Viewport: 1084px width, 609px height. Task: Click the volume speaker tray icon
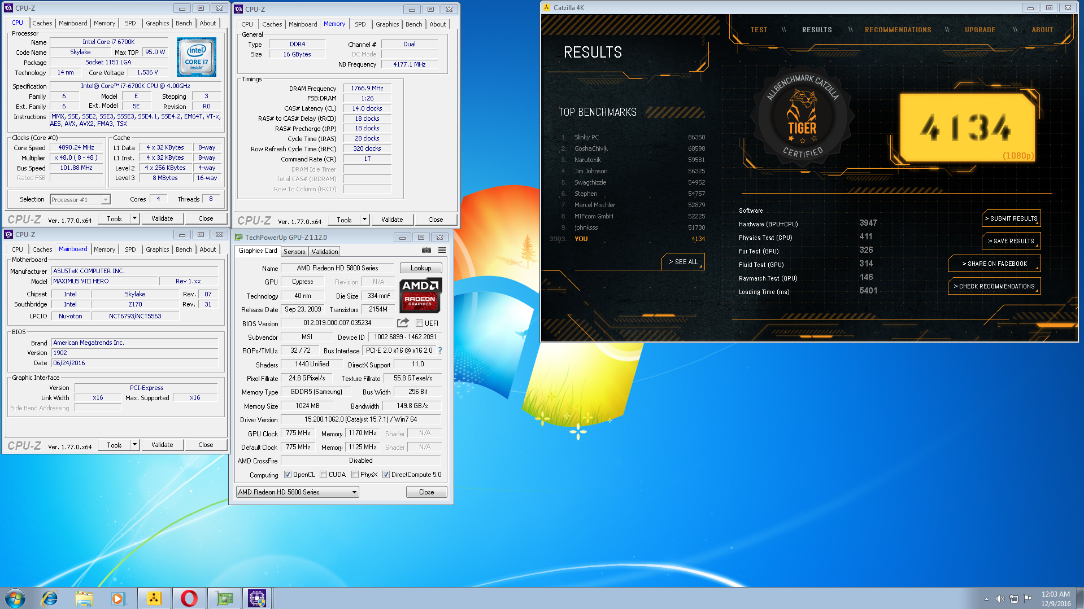(x=1000, y=599)
